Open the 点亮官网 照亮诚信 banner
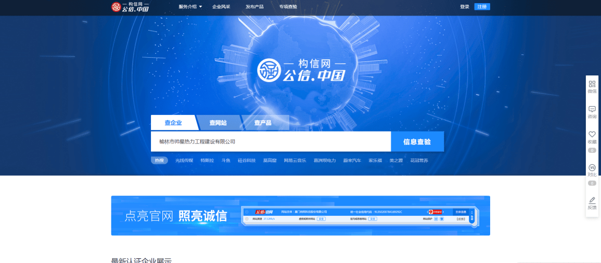This screenshot has height=263, width=601. point(300,216)
